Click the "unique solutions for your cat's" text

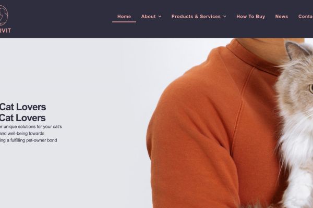click(x=33, y=126)
